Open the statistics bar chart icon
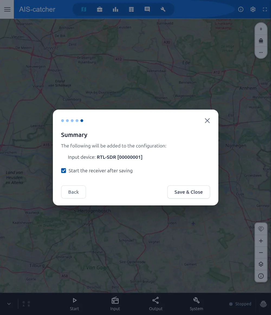This screenshot has height=315, width=271. (115, 9)
